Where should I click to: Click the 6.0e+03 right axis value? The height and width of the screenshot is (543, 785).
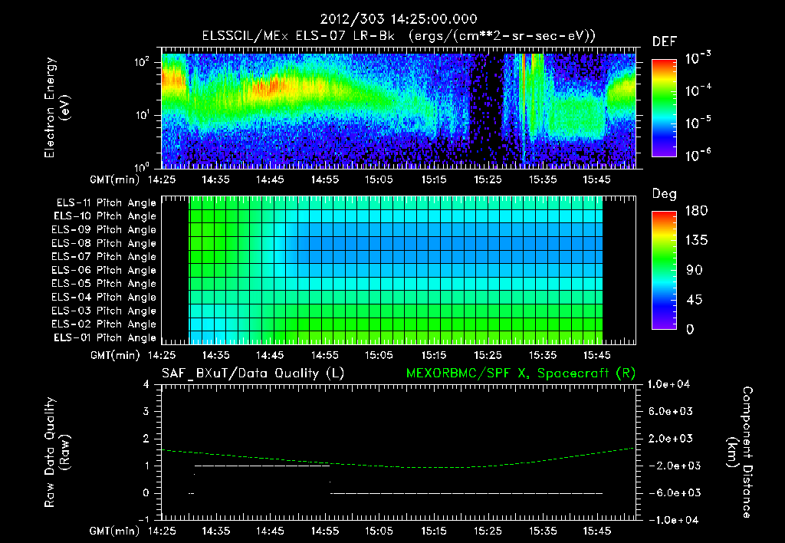tap(671, 411)
